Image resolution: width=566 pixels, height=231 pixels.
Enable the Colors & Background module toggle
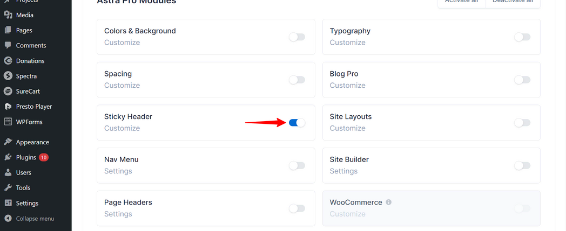(x=297, y=37)
